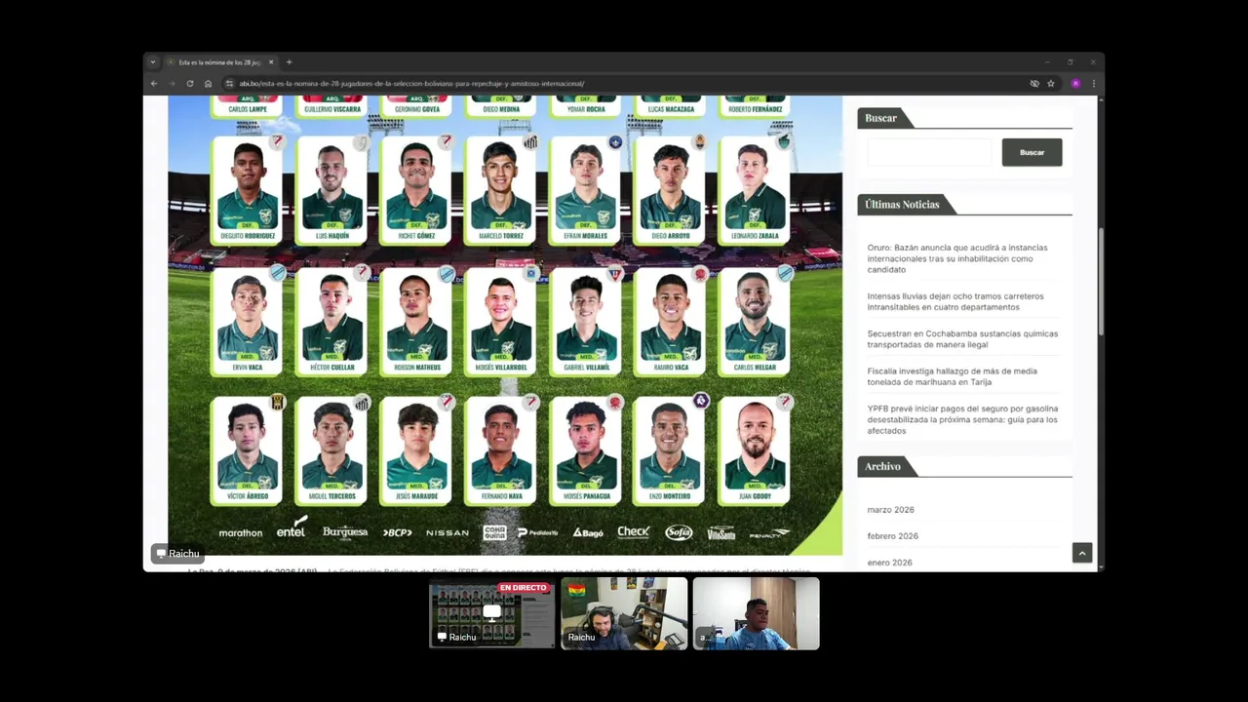Select Raichu's webcam video tile
The width and height of the screenshot is (1248, 702).
(624, 613)
